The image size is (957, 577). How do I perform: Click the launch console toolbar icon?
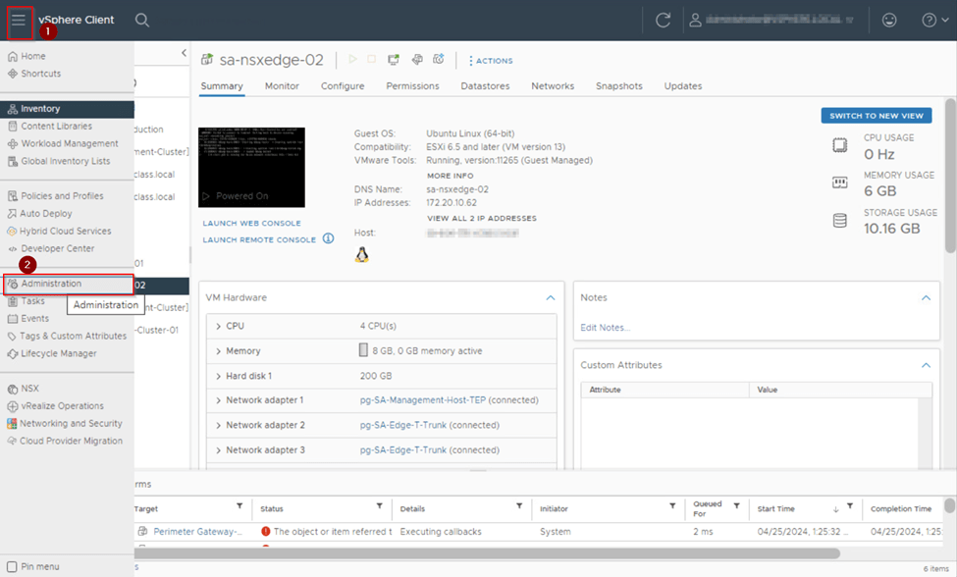(394, 60)
